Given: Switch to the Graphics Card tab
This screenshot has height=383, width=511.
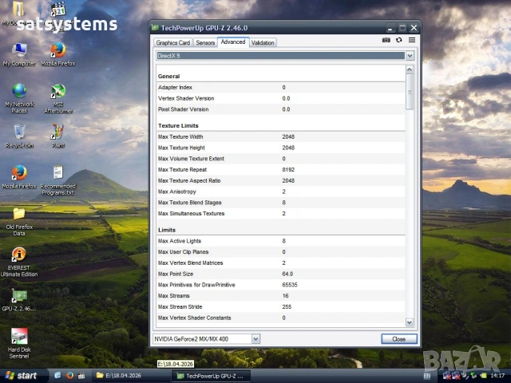Looking at the screenshot, I should (172, 42).
